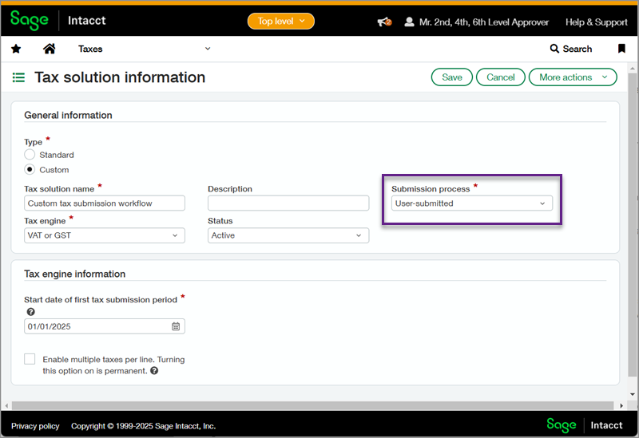
Task: Open the Privacy policy link
Action: tap(35, 426)
